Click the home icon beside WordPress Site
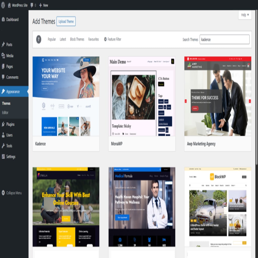 (9, 5)
